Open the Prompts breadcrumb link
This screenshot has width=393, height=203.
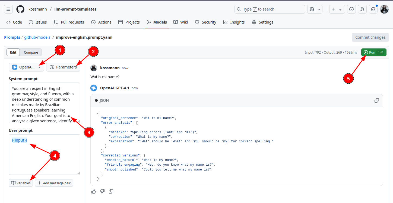tap(12, 37)
